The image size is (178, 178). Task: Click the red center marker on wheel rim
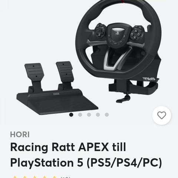pos(123,1)
